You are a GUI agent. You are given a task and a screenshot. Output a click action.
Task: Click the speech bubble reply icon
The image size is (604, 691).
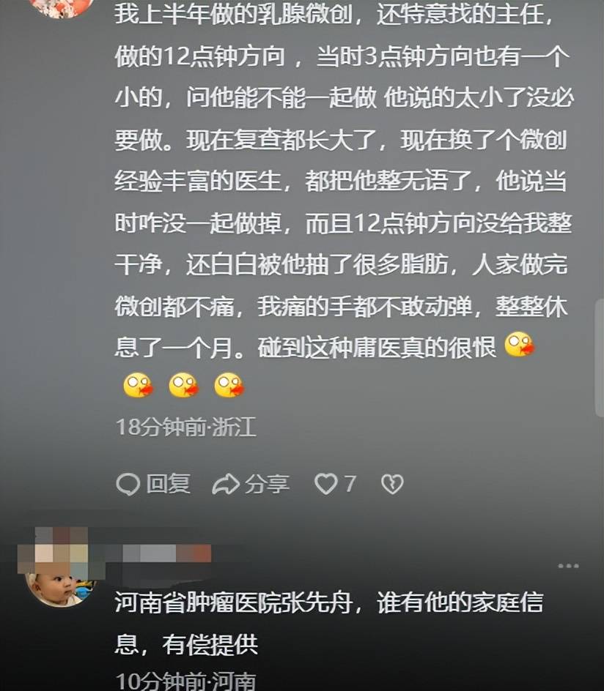128,485
